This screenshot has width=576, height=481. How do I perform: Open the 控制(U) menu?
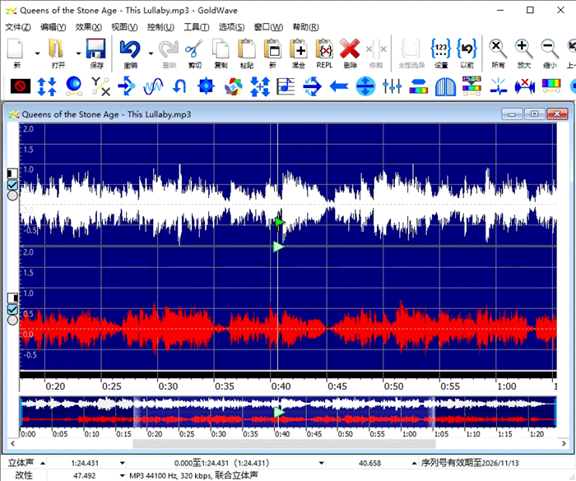[x=160, y=27]
